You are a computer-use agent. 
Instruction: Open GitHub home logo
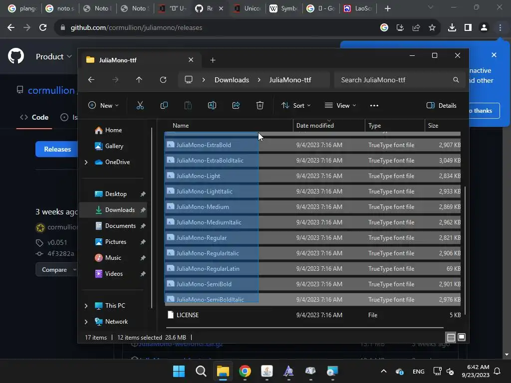pyautogui.click(x=16, y=56)
